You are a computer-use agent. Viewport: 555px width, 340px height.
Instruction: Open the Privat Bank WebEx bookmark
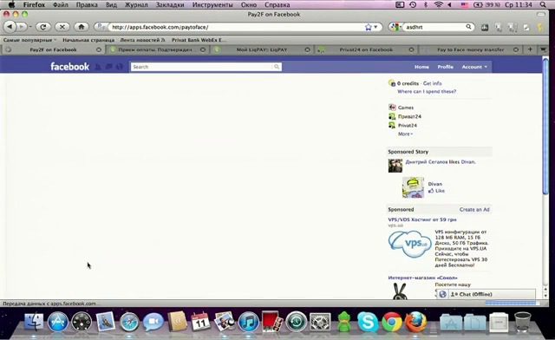(199, 40)
